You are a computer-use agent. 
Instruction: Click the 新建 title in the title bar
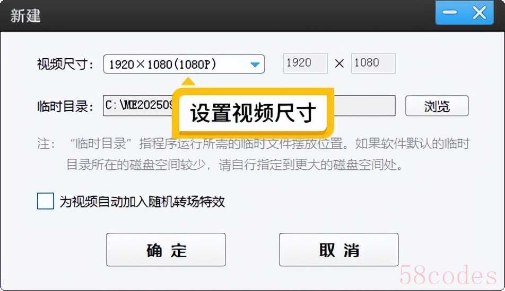[25, 16]
